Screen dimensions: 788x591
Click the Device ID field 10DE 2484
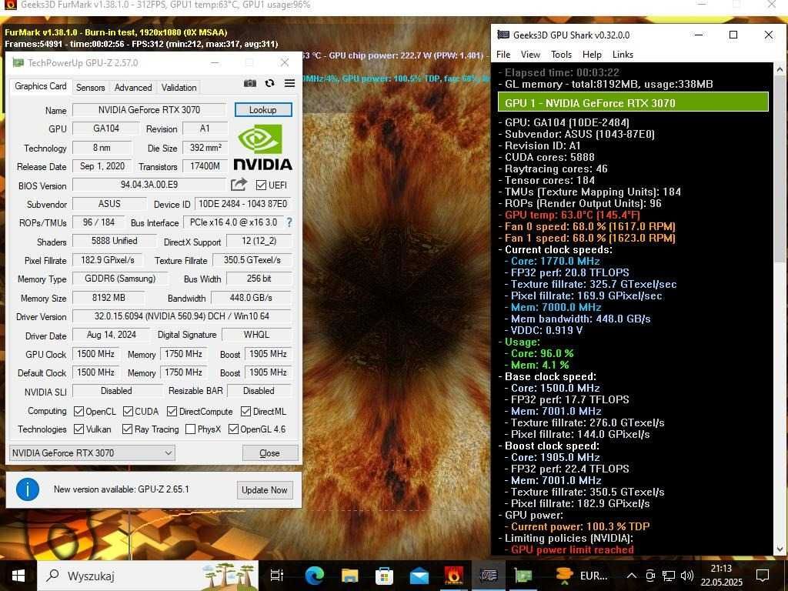point(242,203)
